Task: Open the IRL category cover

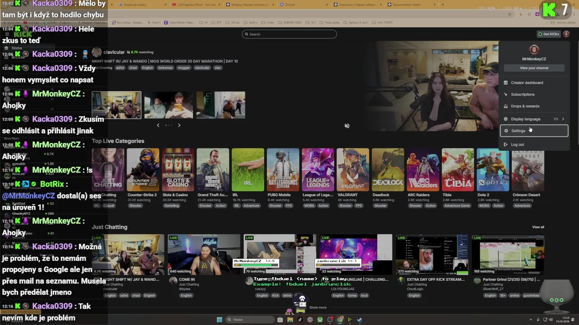Action: (x=248, y=170)
